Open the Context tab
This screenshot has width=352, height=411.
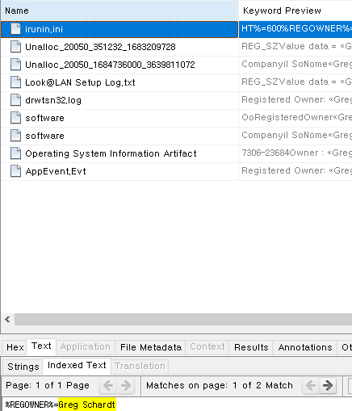click(207, 347)
